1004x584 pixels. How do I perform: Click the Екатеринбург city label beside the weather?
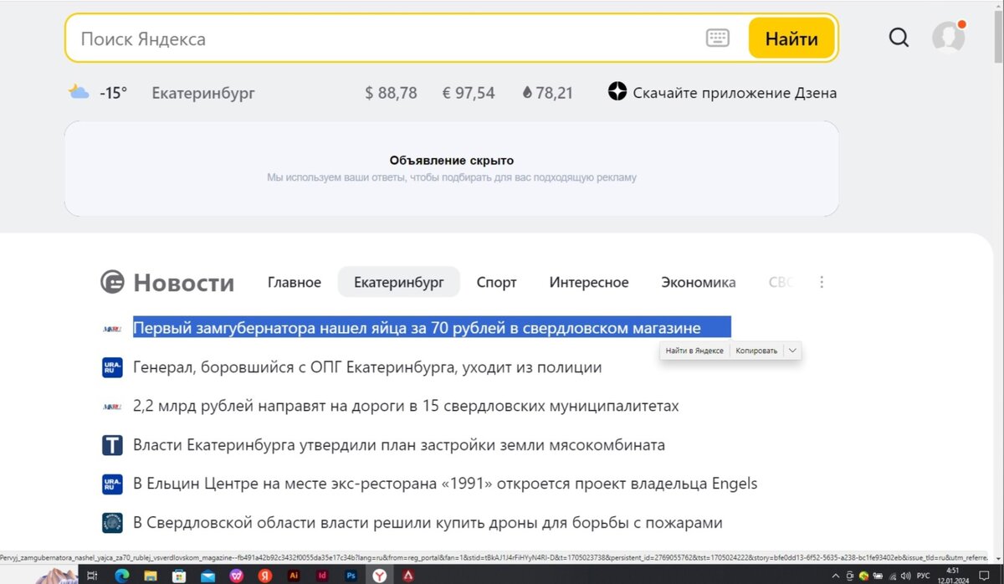pos(203,93)
